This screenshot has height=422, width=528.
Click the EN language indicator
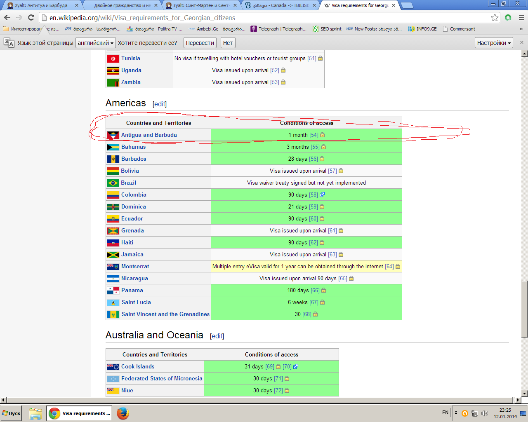pos(445,413)
